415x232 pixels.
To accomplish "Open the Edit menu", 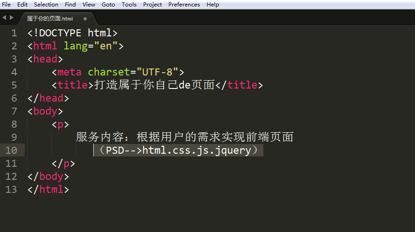I will [x=22, y=5].
